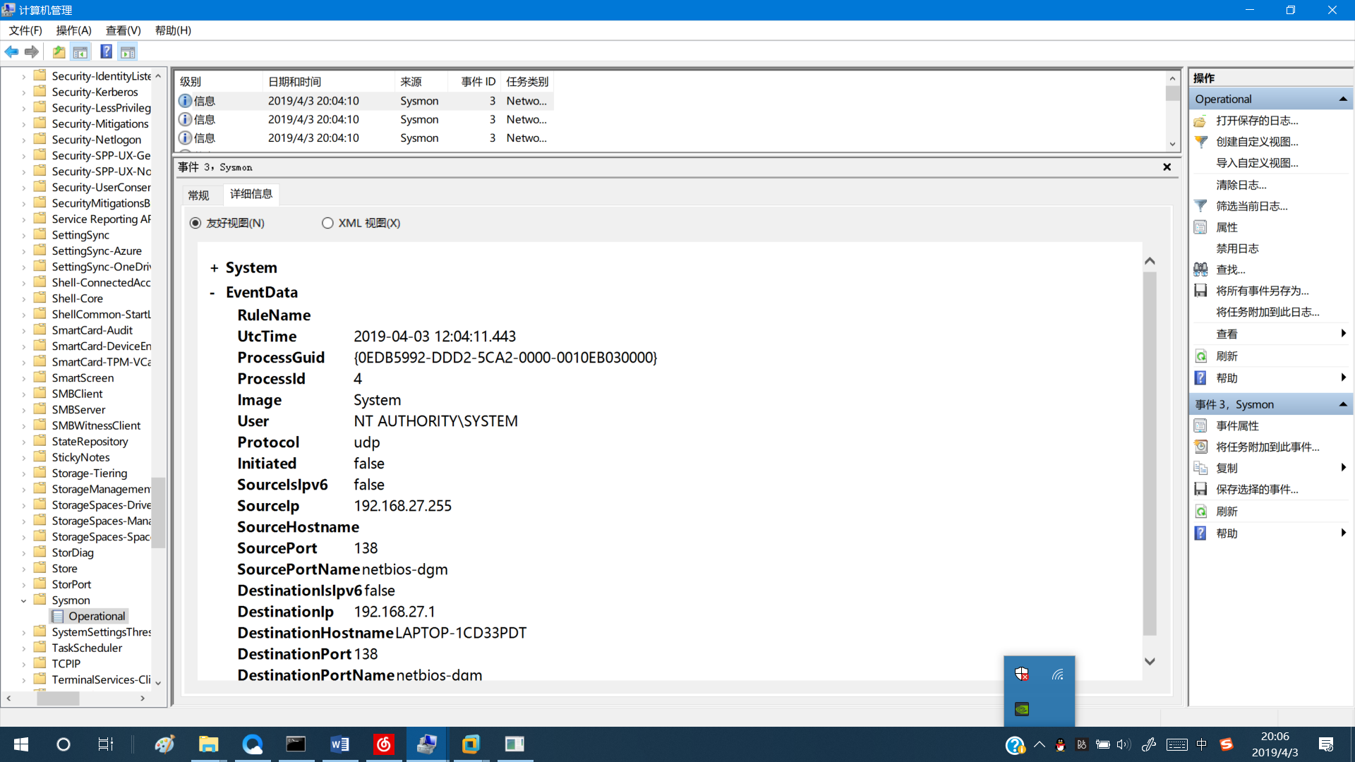1355x762 pixels.
Task: Open the Help menu
Action: click(173, 30)
